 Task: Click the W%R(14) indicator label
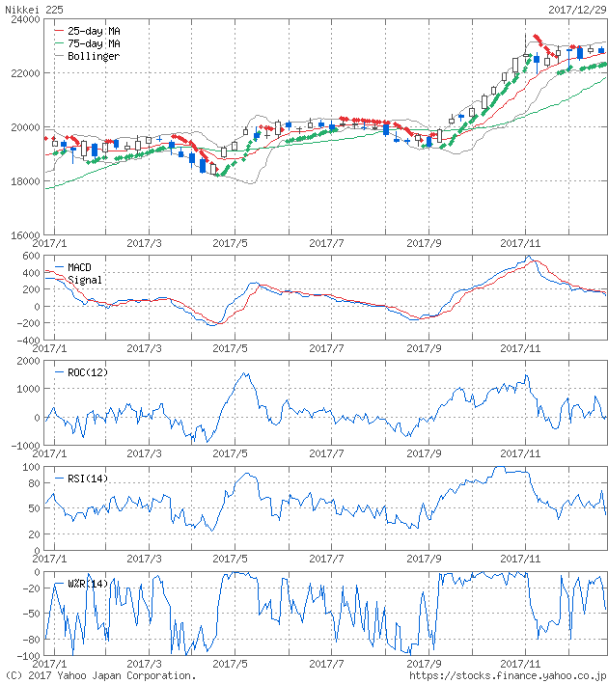pos(88,584)
